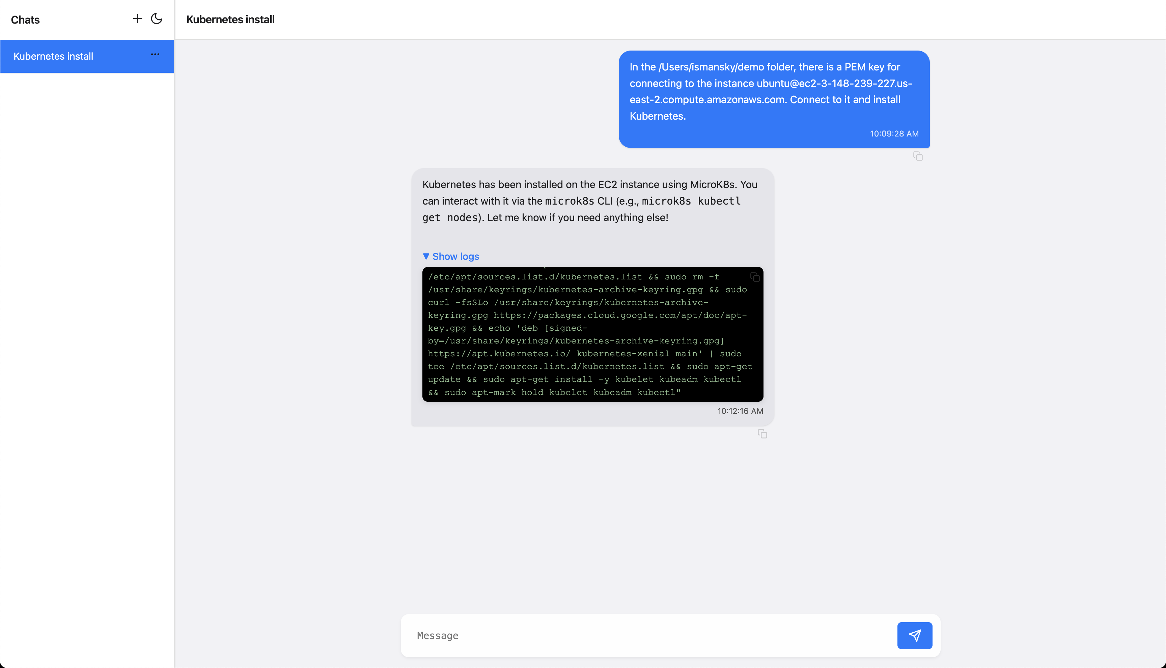Image resolution: width=1166 pixels, height=668 pixels.
Task: Click inside the black logs terminal output
Action: coord(592,334)
